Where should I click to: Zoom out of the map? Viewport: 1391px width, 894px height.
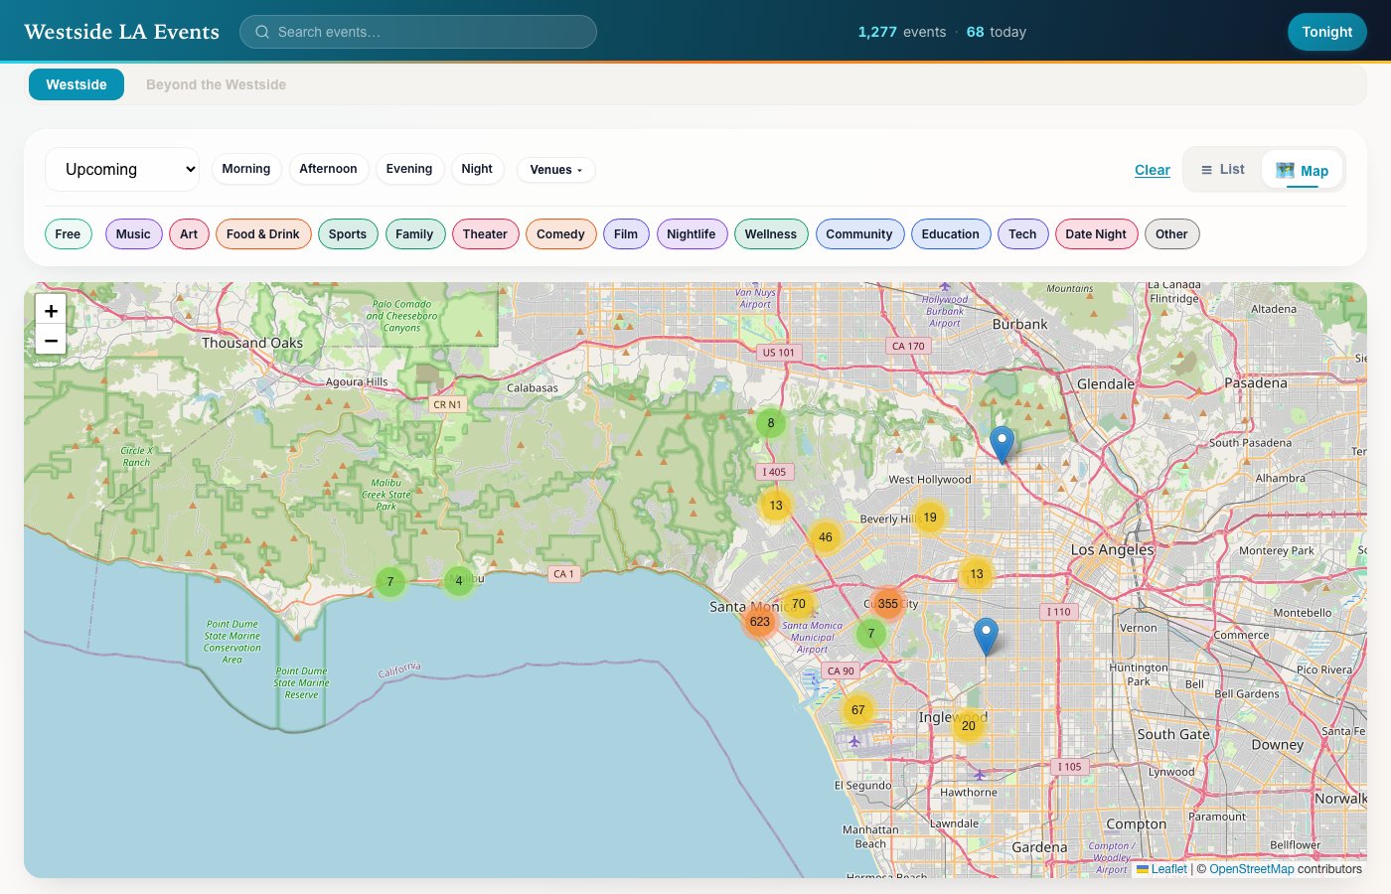(x=51, y=340)
